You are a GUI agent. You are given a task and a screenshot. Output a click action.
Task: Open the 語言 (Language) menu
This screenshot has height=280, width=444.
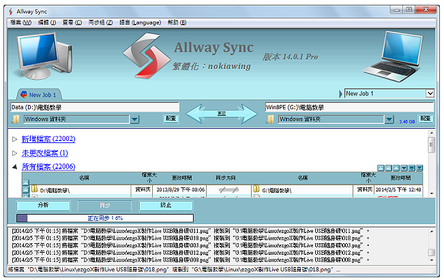(x=140, y=22)
